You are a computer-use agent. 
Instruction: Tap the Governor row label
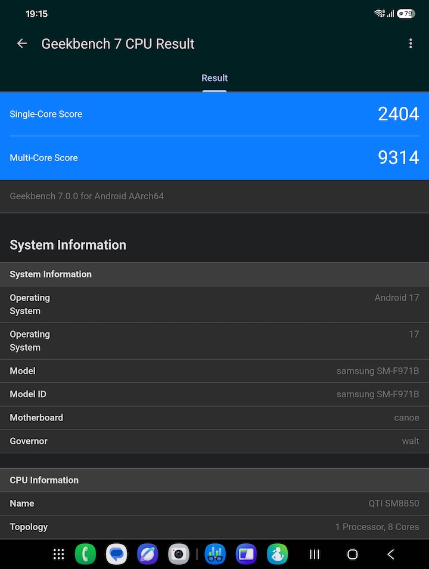click(x=29, y=441)
